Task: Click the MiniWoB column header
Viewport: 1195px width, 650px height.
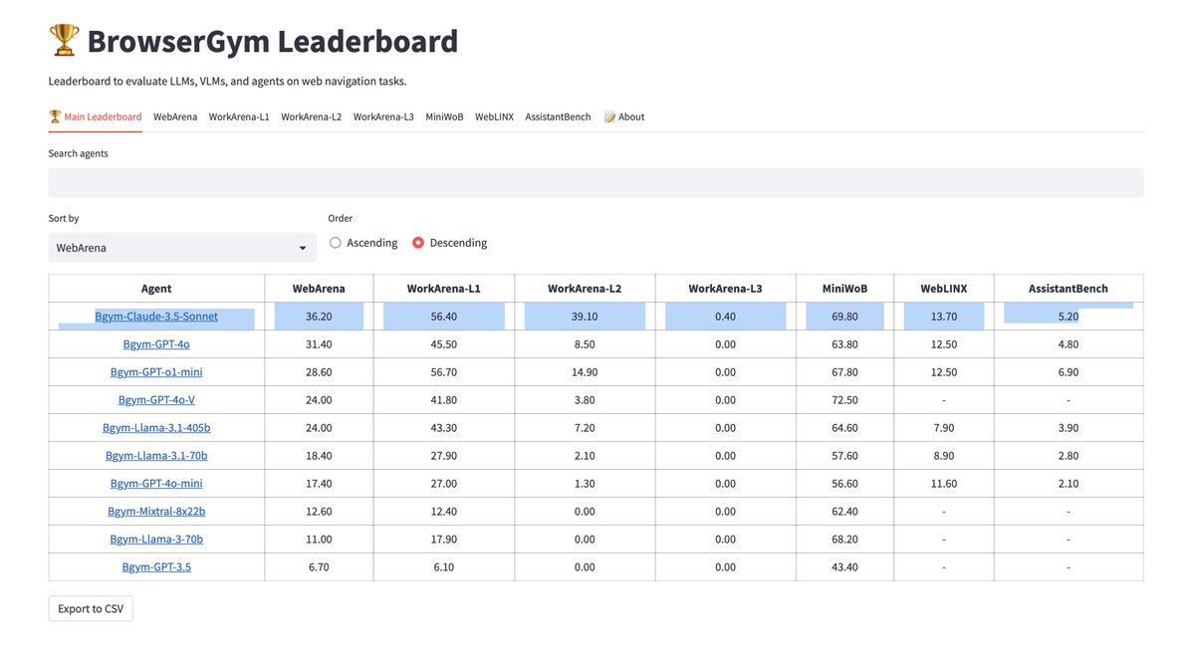Action: coord(844,289)
